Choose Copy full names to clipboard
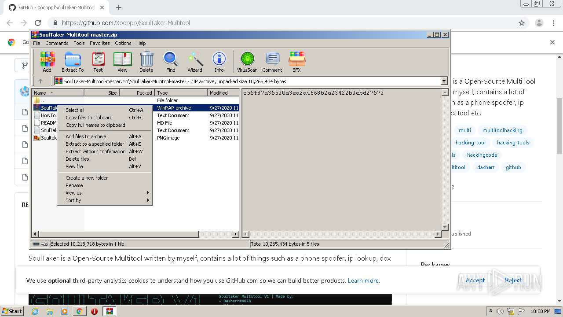 click(x=105, y=125)
